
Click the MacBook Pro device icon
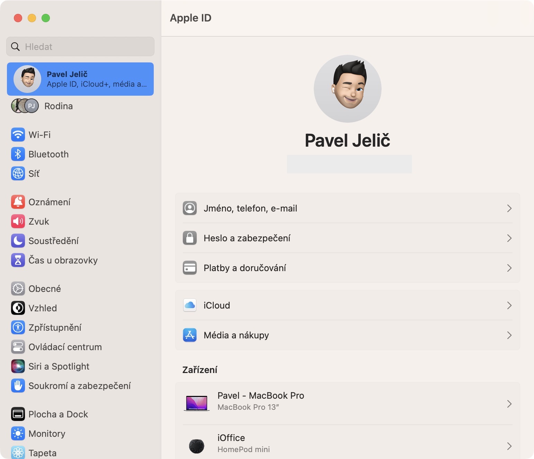(x=197, y=403)
